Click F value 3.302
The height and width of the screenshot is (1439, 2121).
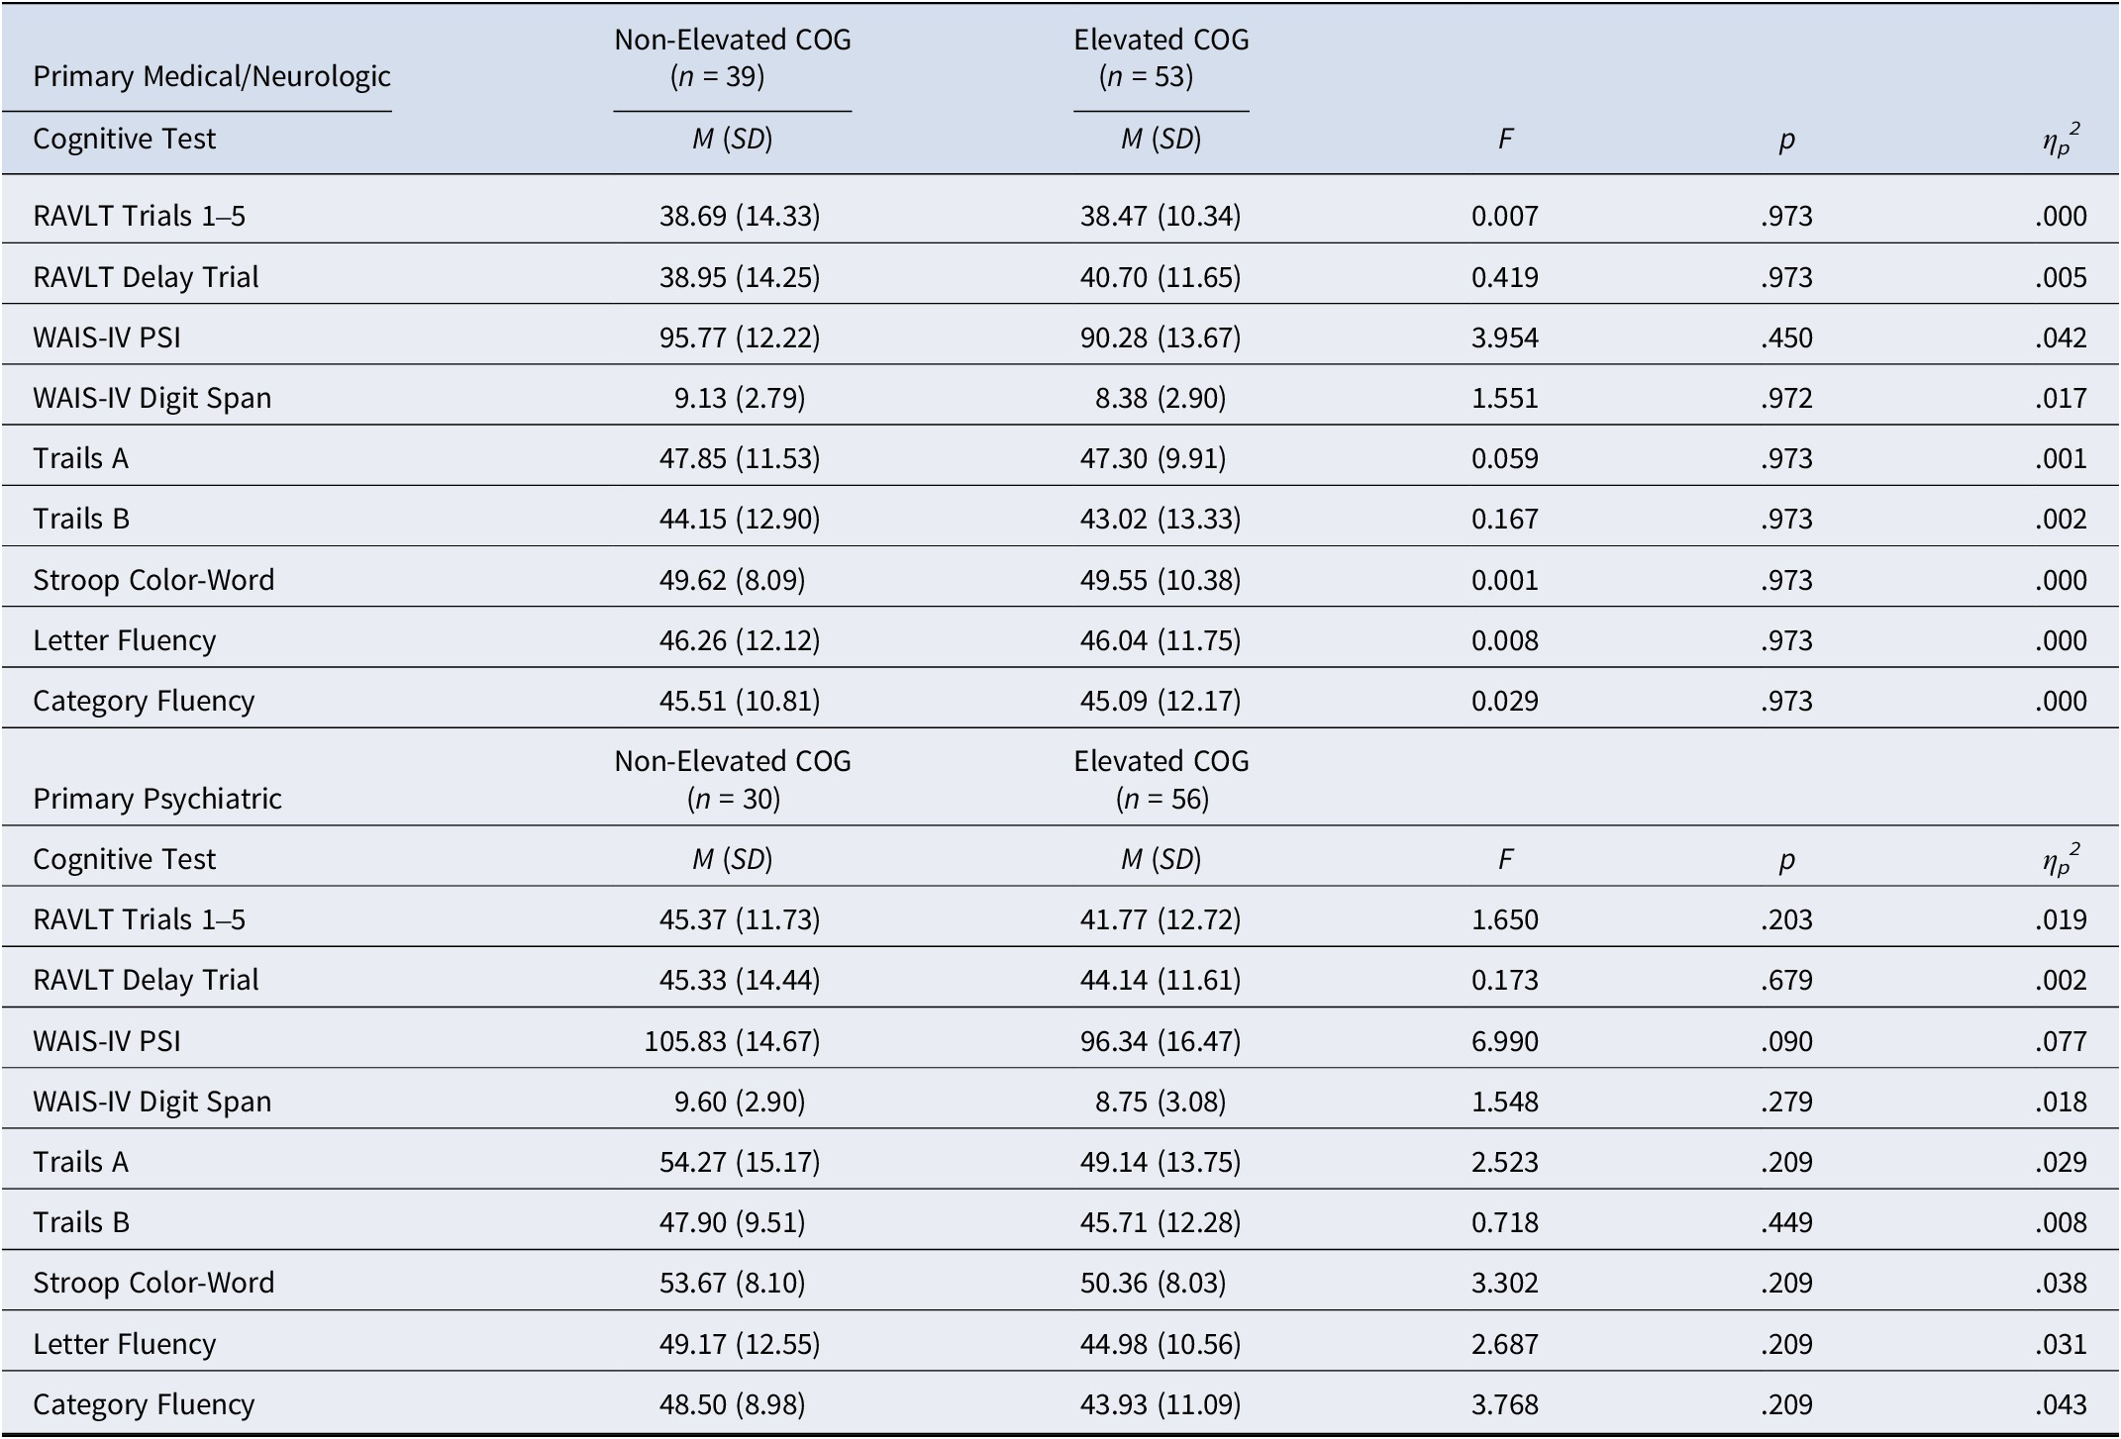pyautogui.click(x=1505, y=1283)
